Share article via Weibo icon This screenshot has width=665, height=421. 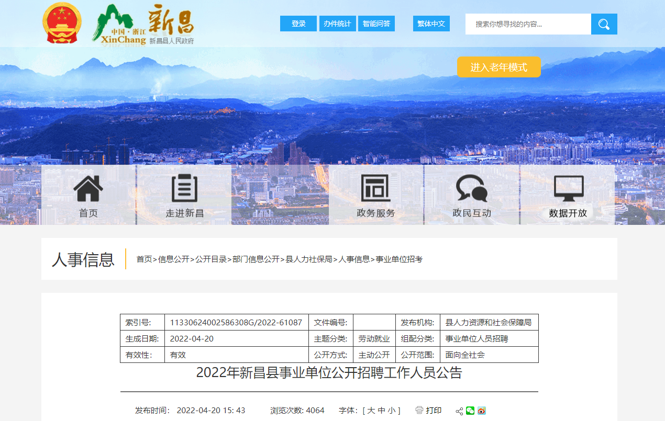click(482, 411)
